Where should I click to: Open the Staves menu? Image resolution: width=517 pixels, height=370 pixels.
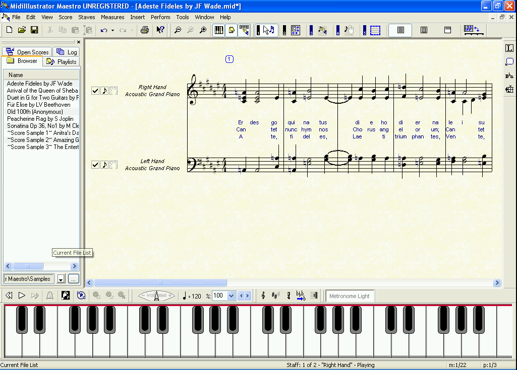[86, 17]
